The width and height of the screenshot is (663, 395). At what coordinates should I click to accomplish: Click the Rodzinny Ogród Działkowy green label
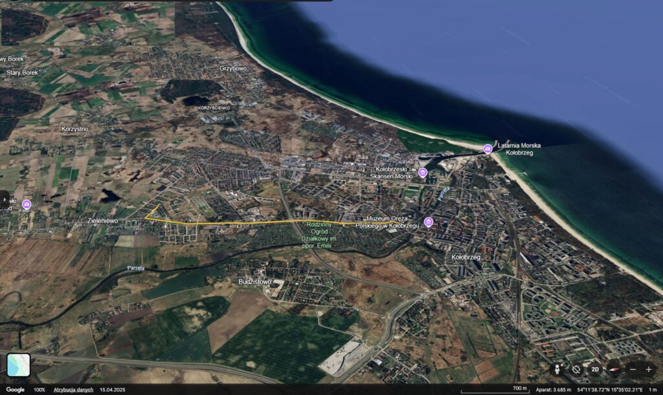[319, 235]
